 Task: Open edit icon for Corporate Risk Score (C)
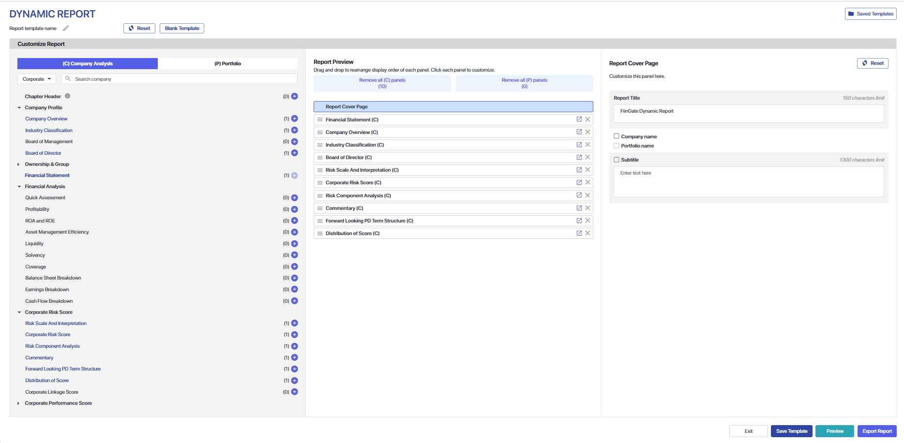point(579,182)
